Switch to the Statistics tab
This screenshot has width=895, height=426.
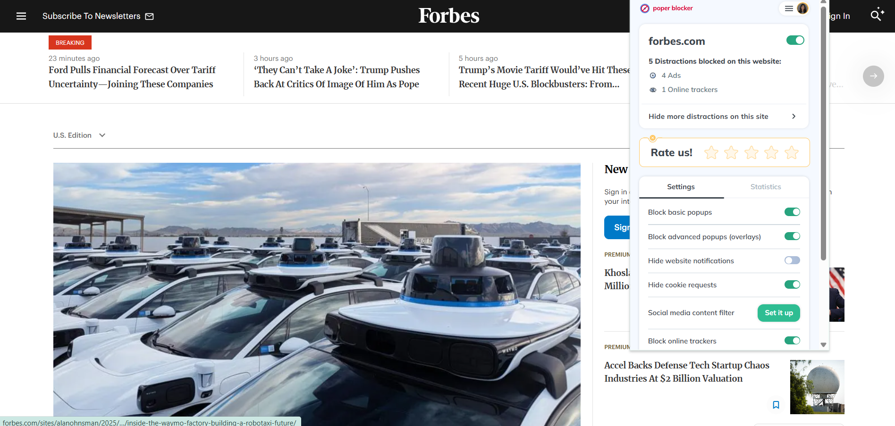766,187
